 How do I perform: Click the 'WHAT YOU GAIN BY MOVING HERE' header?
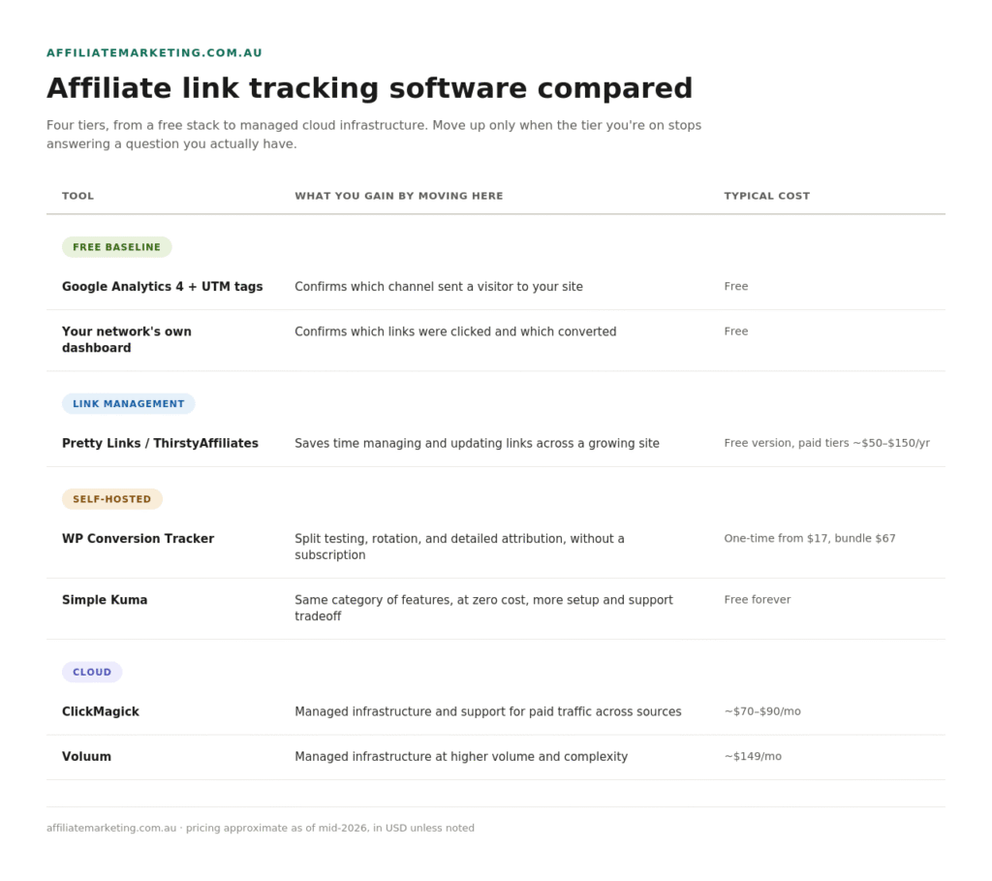pyautogui.click(x=398, y=196)
